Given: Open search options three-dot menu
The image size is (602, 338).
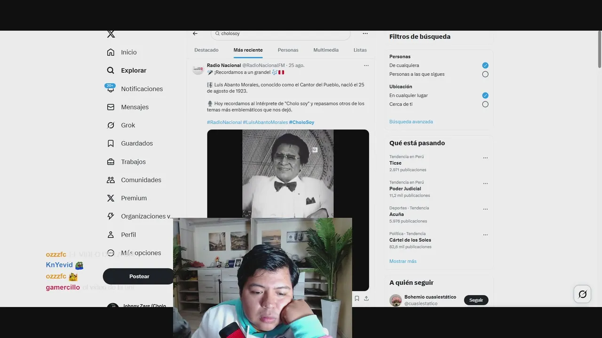Looking at the screenshot, I should point(365,33).
